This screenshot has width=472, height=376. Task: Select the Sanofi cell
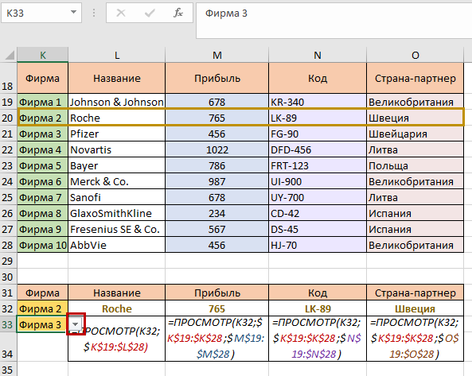[117, 197]
